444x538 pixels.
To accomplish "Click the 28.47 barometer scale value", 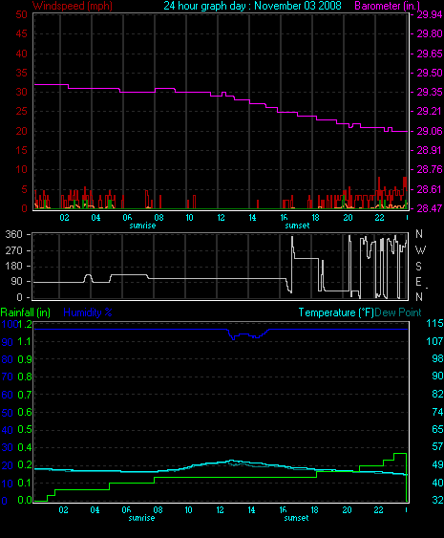I will pyautogui.click(x=430, y=208).
